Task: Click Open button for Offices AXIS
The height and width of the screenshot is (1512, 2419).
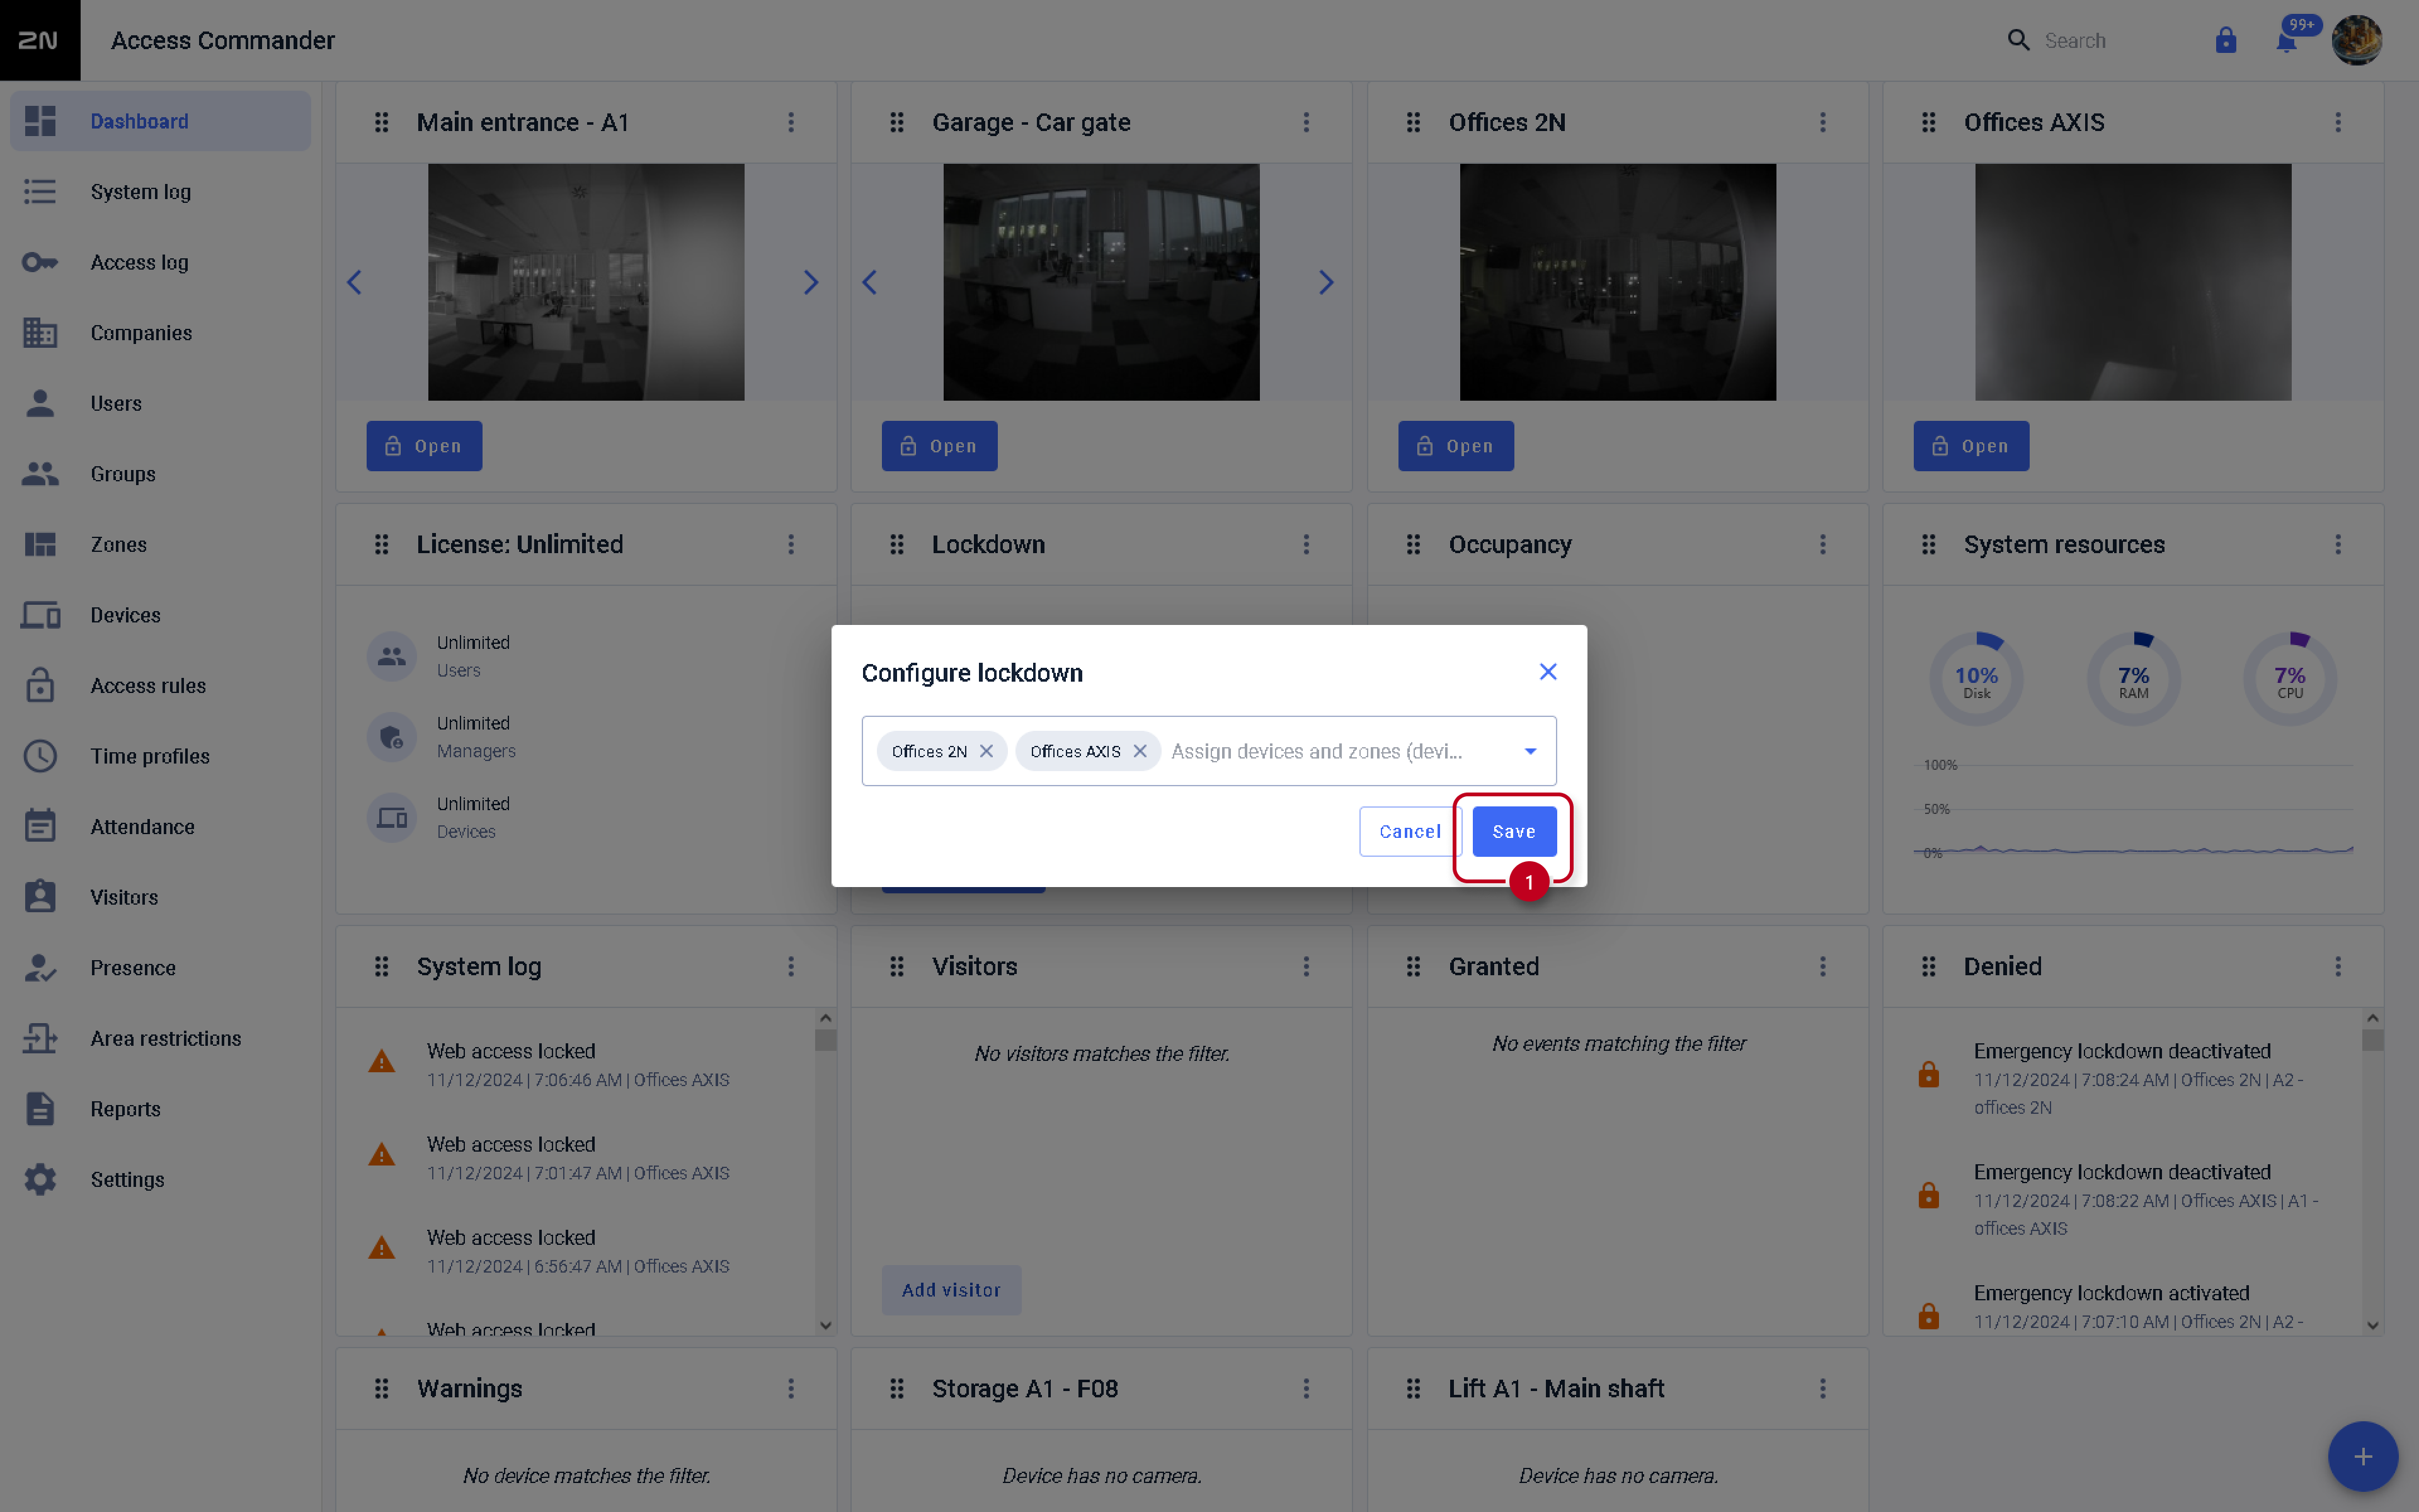Action: click(1971, 446)
